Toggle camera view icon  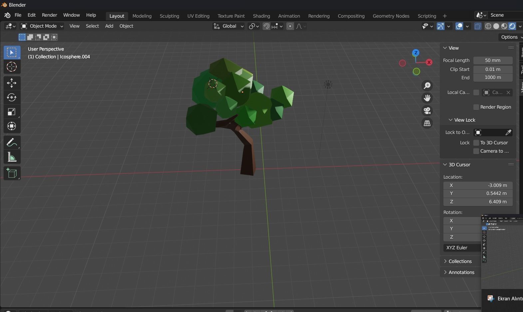click(x=427, y=110)
